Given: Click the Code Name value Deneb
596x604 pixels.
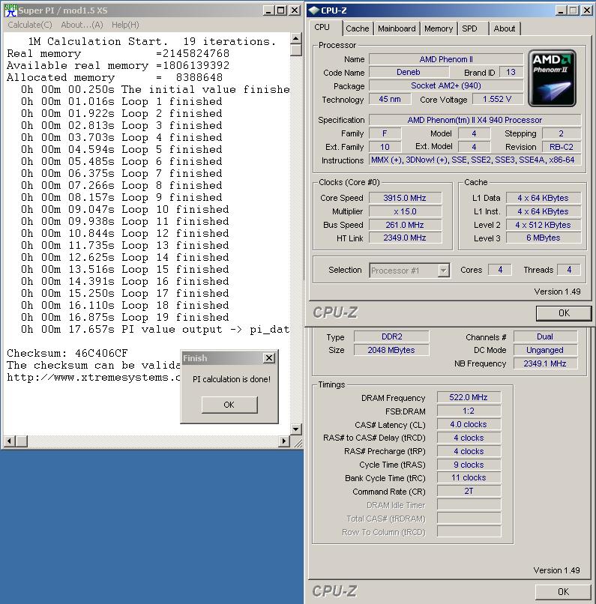Looking at the screenshot, I should tap(409, 72).
